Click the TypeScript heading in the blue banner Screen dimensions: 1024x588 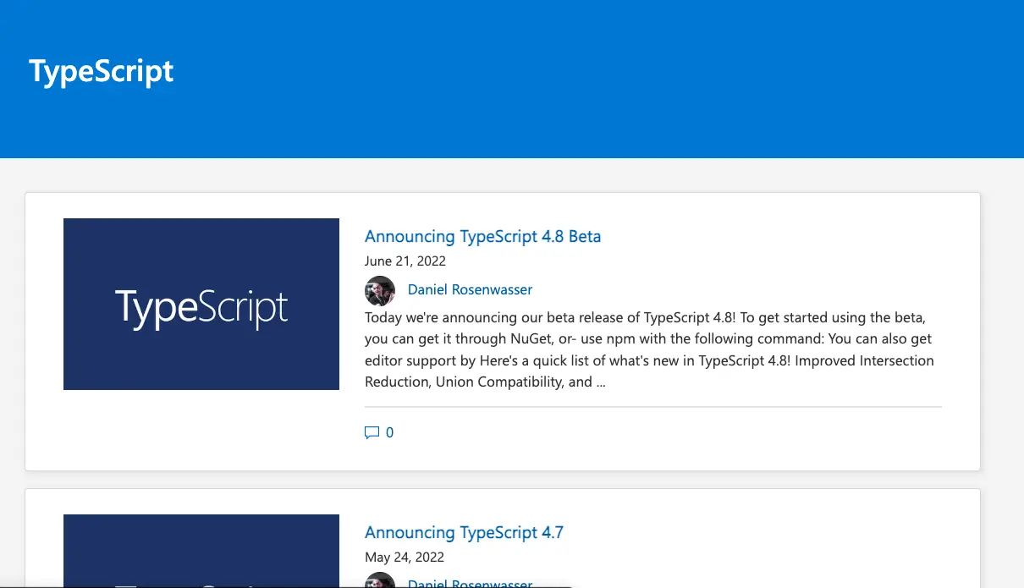[x=101, y=71]
